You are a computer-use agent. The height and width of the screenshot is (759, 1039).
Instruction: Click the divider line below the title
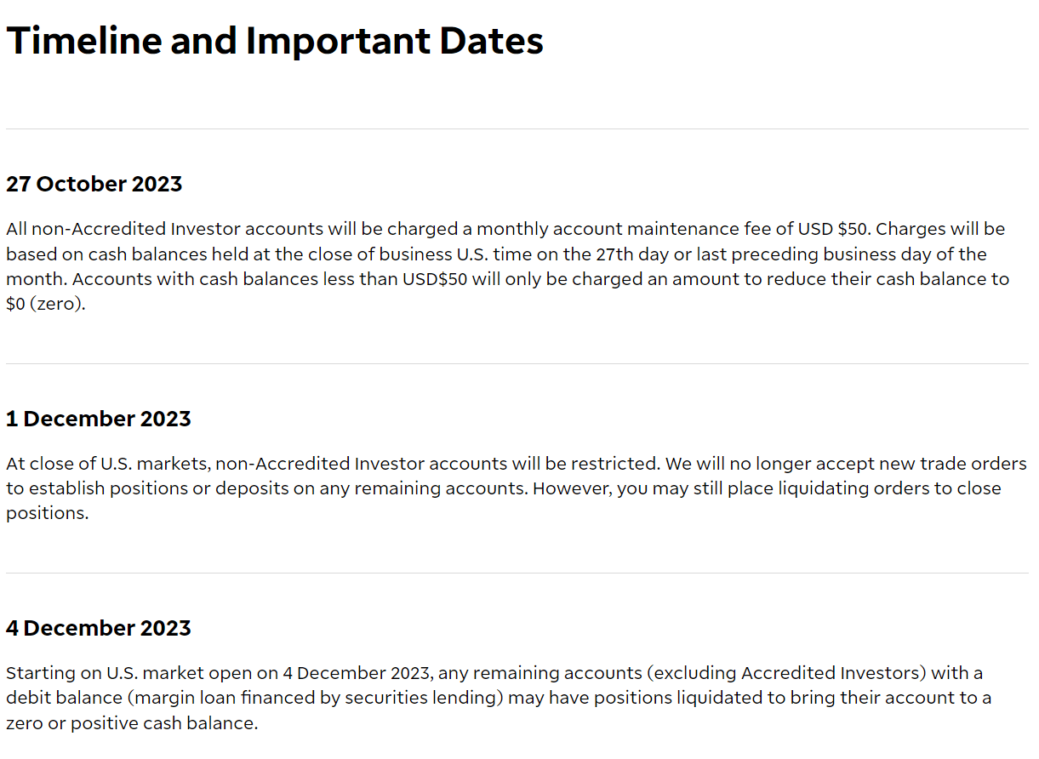[x=517, y=129]
